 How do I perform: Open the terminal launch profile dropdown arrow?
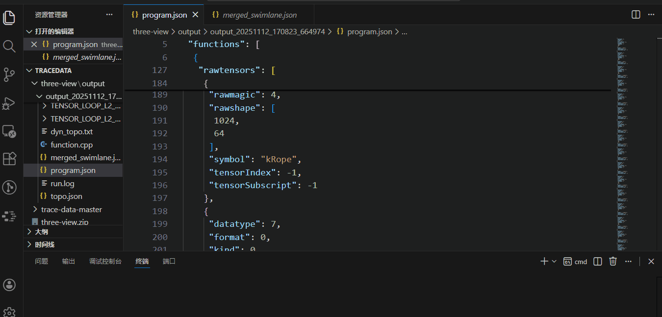coord(554,262)
